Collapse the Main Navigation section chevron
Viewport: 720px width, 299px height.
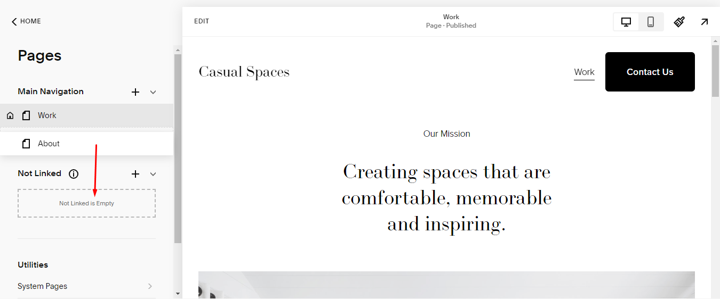pyautogui.click(x=153, y=92)
